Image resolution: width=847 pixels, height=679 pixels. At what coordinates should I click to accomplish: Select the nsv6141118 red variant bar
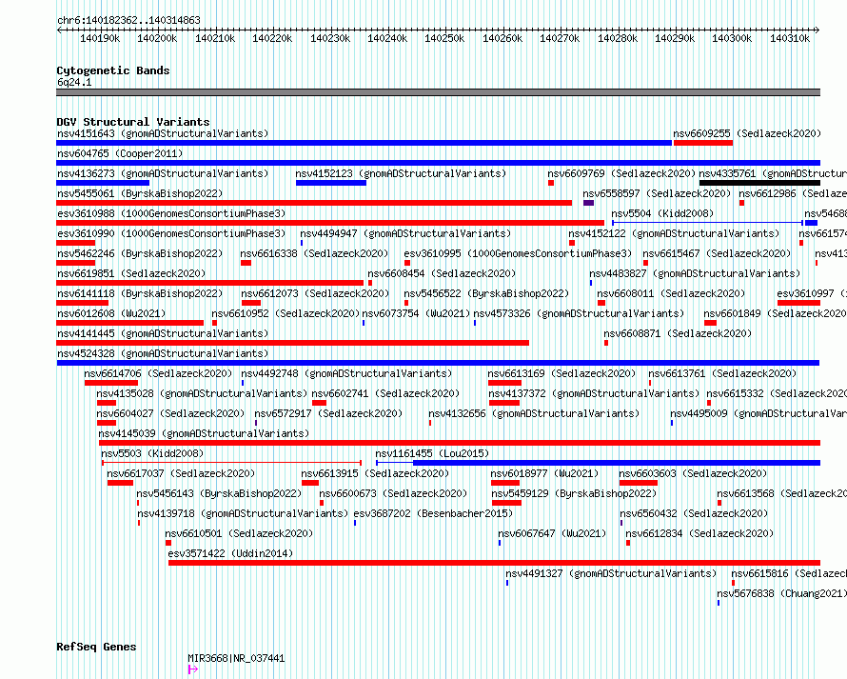pos(82,303)
